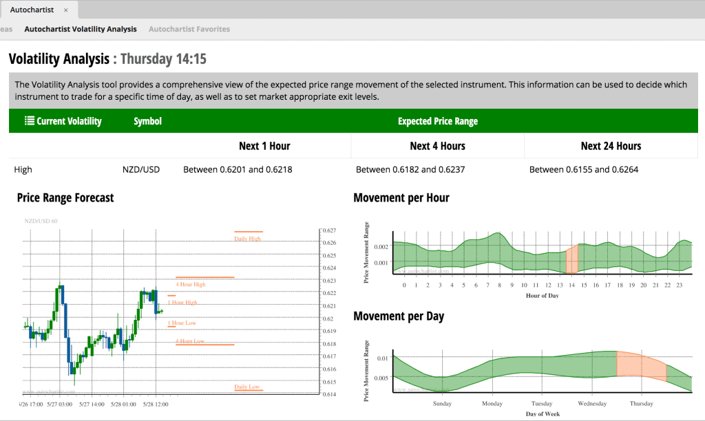Click the Price Range Forecast heading
This screenshot has width=705, height=421.
tap(65, 197)
